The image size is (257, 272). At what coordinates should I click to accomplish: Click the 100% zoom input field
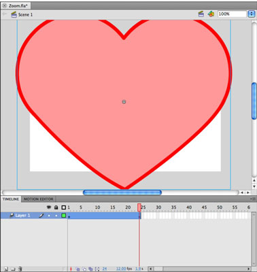click(x=232, y=14)
